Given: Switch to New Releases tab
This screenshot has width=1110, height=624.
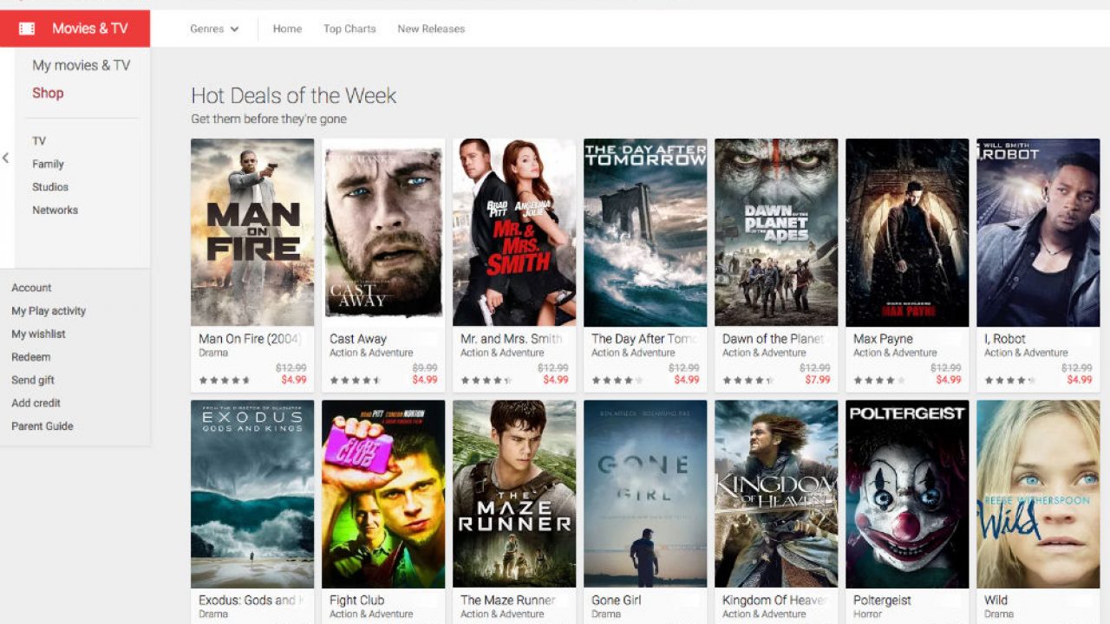Looking at the screenshot, I should pyautogui.click(x=431, y=29).
